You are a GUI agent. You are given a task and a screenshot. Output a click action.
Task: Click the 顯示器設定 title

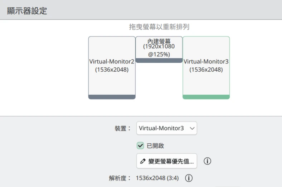click(27, 10)
